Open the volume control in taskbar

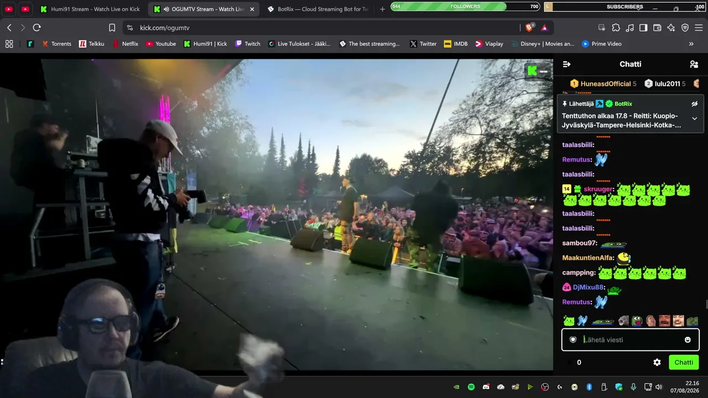(658, 387)
